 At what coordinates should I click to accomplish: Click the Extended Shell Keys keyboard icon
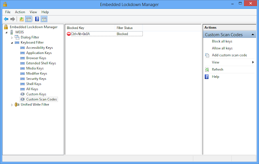pos(23,63)
